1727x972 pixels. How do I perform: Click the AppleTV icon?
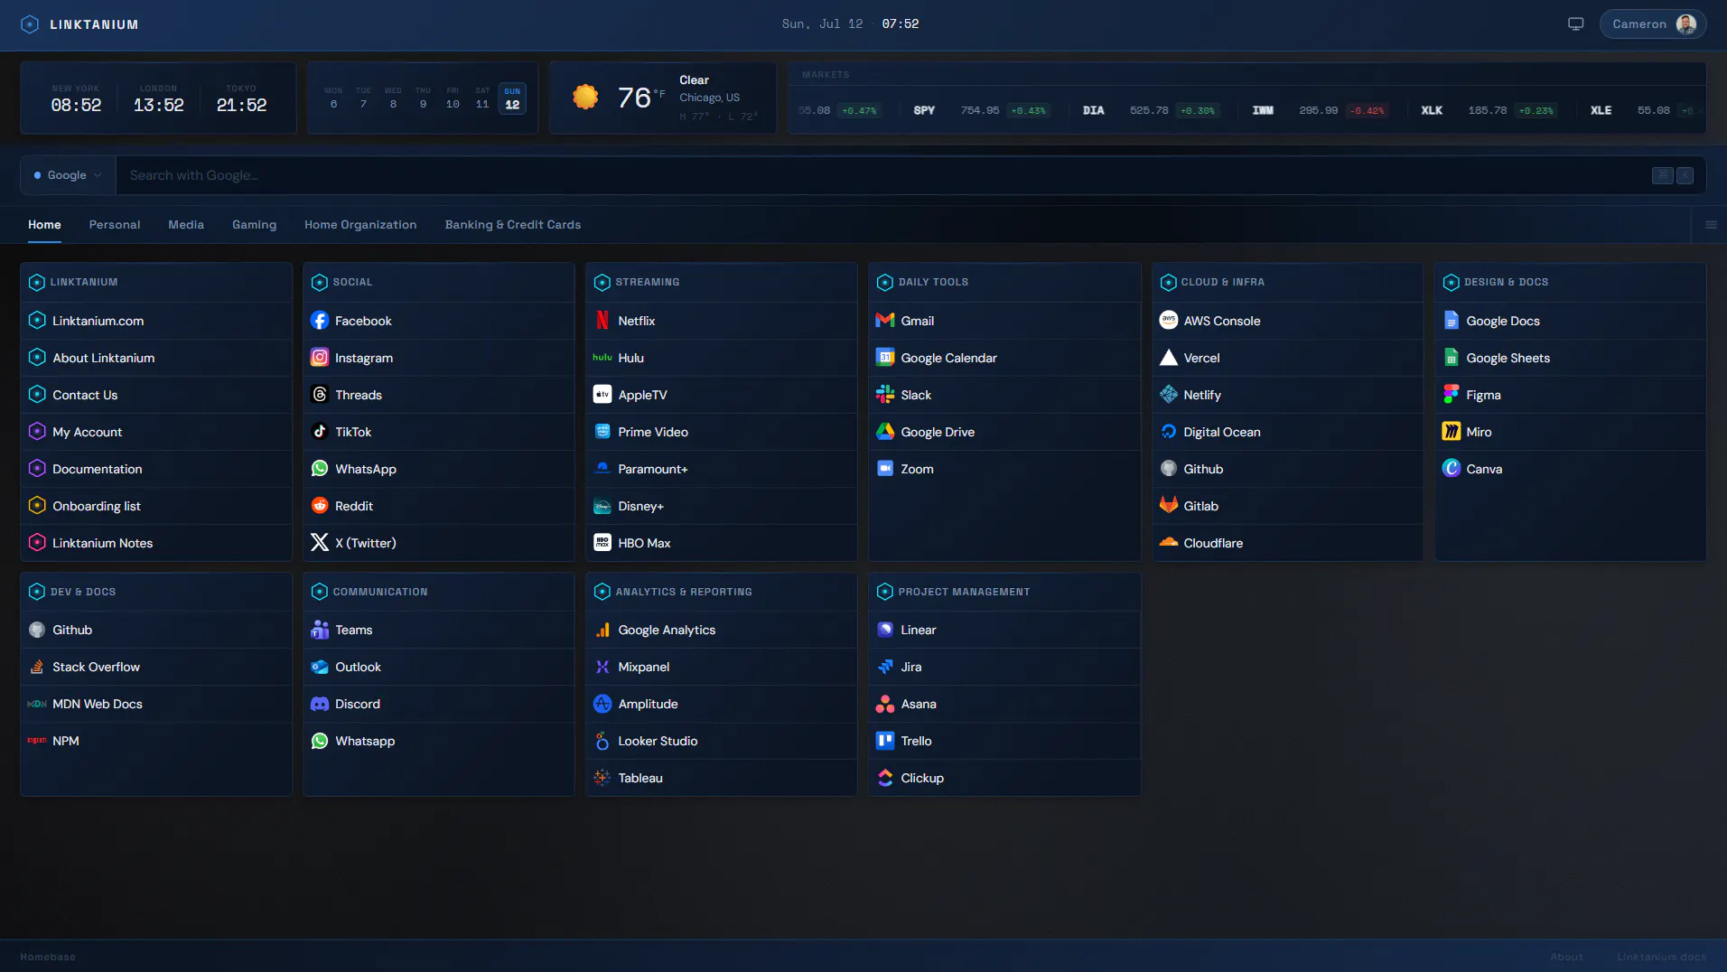point(602,395)
